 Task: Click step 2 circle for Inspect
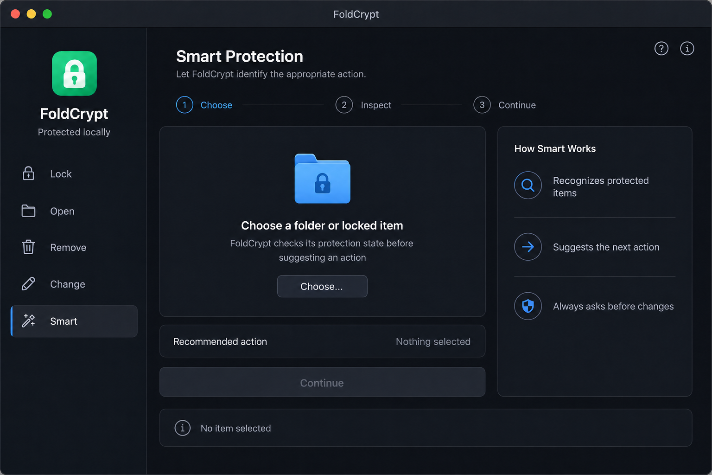pyautogui.click(x=344, y=105)
